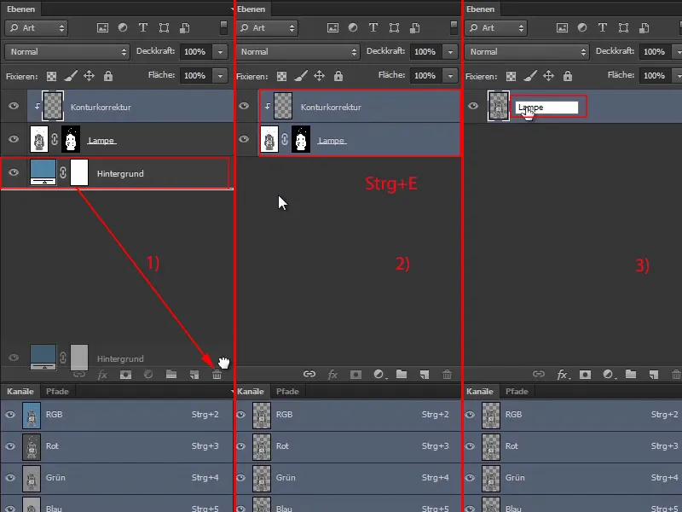Open Art filter type dropdown in middle panel
Screen dimensions: 682x512
(267, 28)
